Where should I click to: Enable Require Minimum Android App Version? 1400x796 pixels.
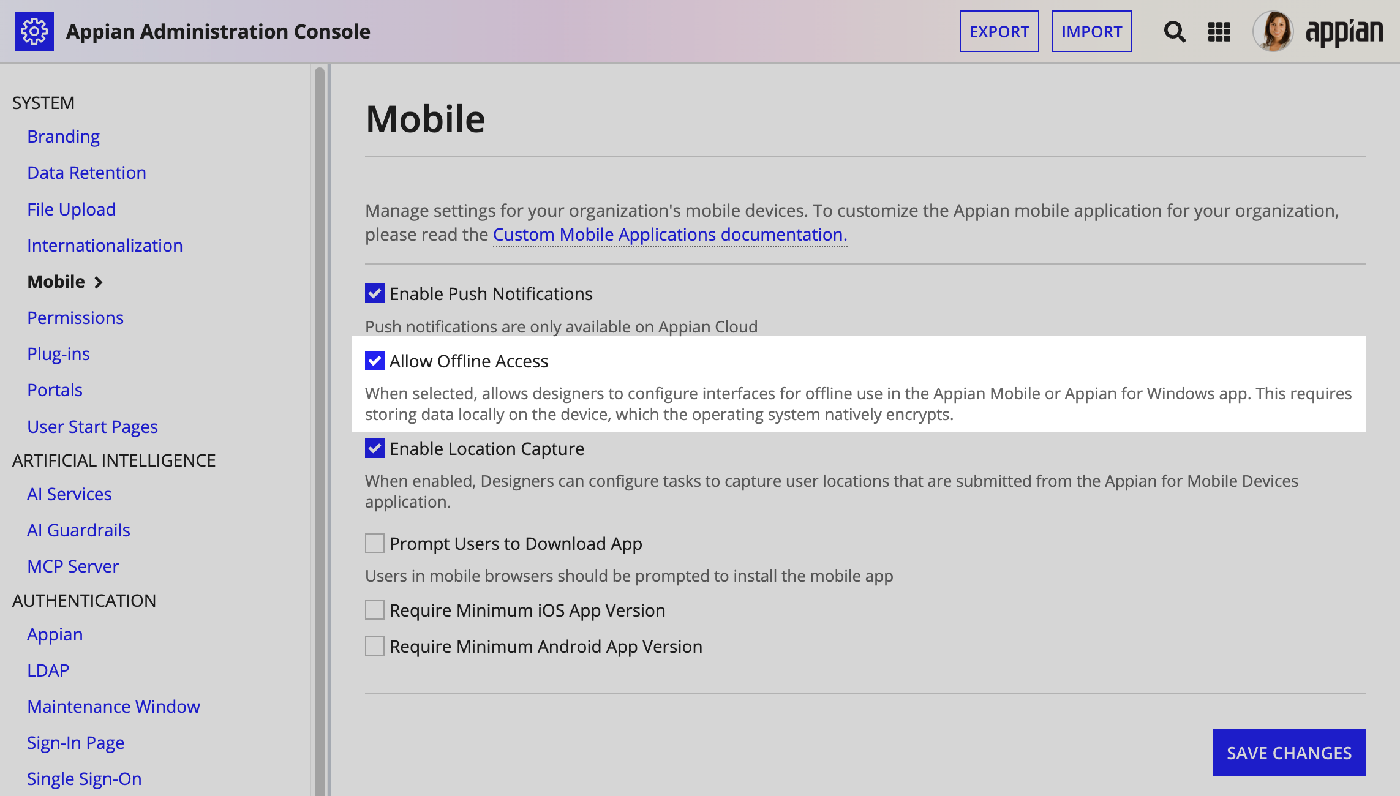pos(375,646)
